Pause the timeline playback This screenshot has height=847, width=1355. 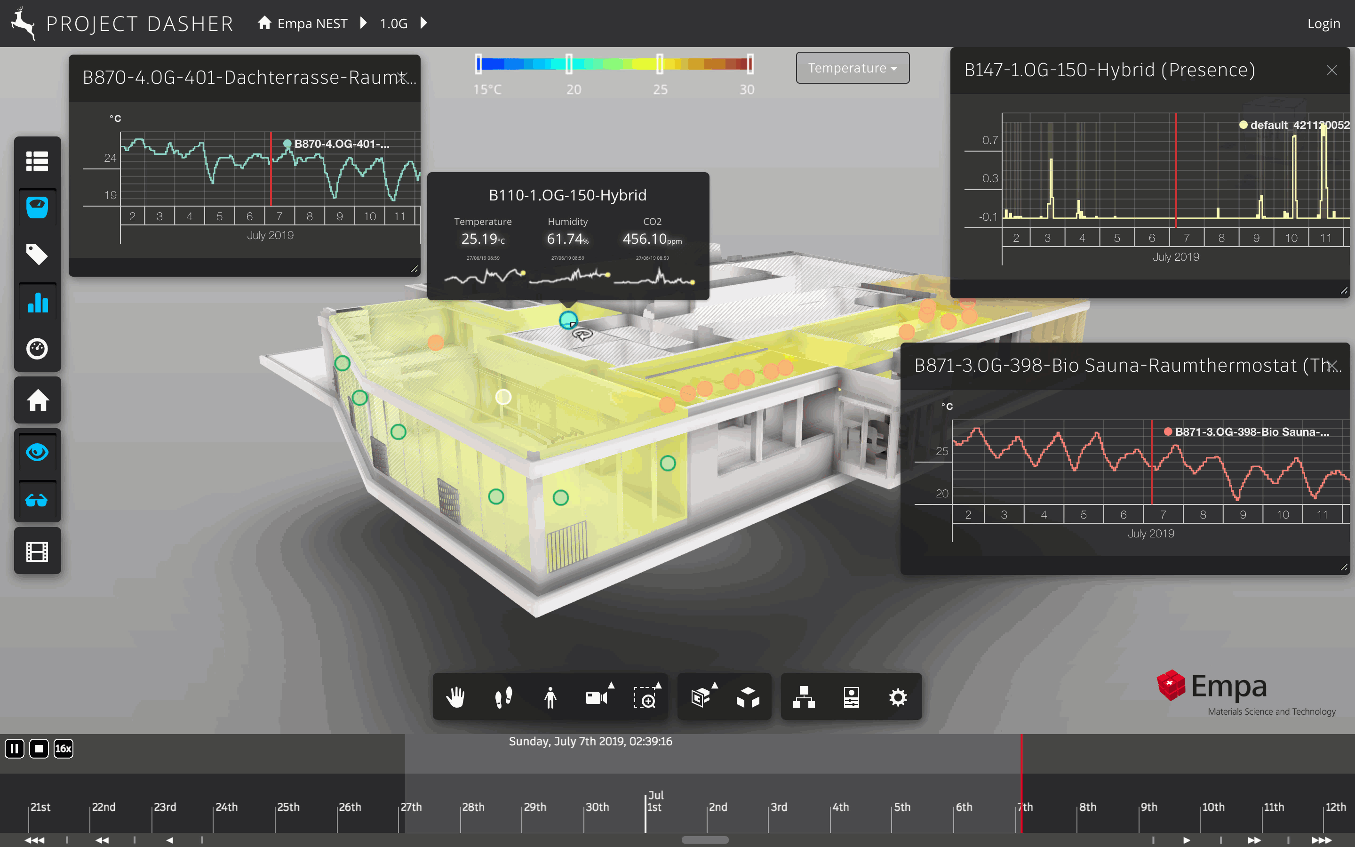coord(15,748)
